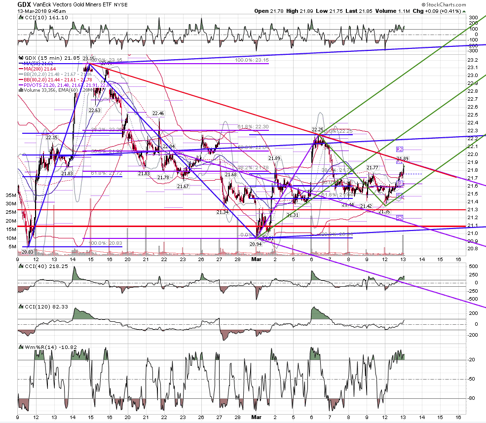Viewport: 486px width, 423px height.
Task: Click the Mar label on bottom date axis
Action: point(257,260)
